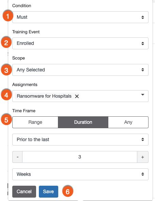This screenshot has width=155, height=201.
Task: Select the Any time frame option
Action: 128,122
